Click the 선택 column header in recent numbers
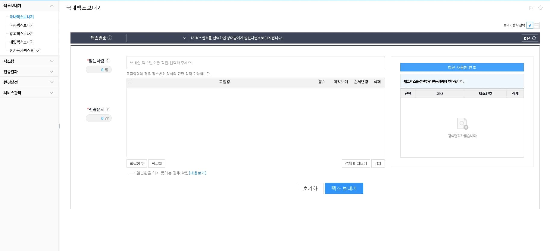Viewport: 550px width, 251px height. [408, 94]
